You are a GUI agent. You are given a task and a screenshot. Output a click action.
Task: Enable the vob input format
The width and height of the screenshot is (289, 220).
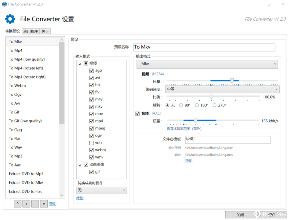point(92,143)
